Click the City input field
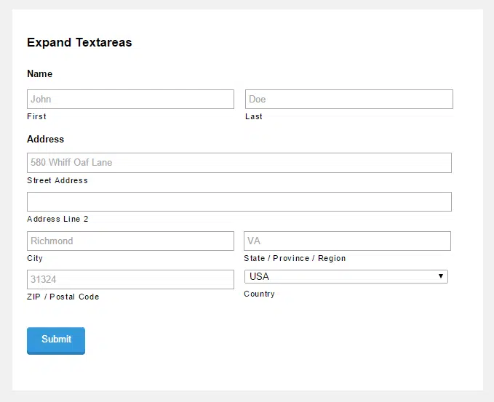 [x=130, y=241]
